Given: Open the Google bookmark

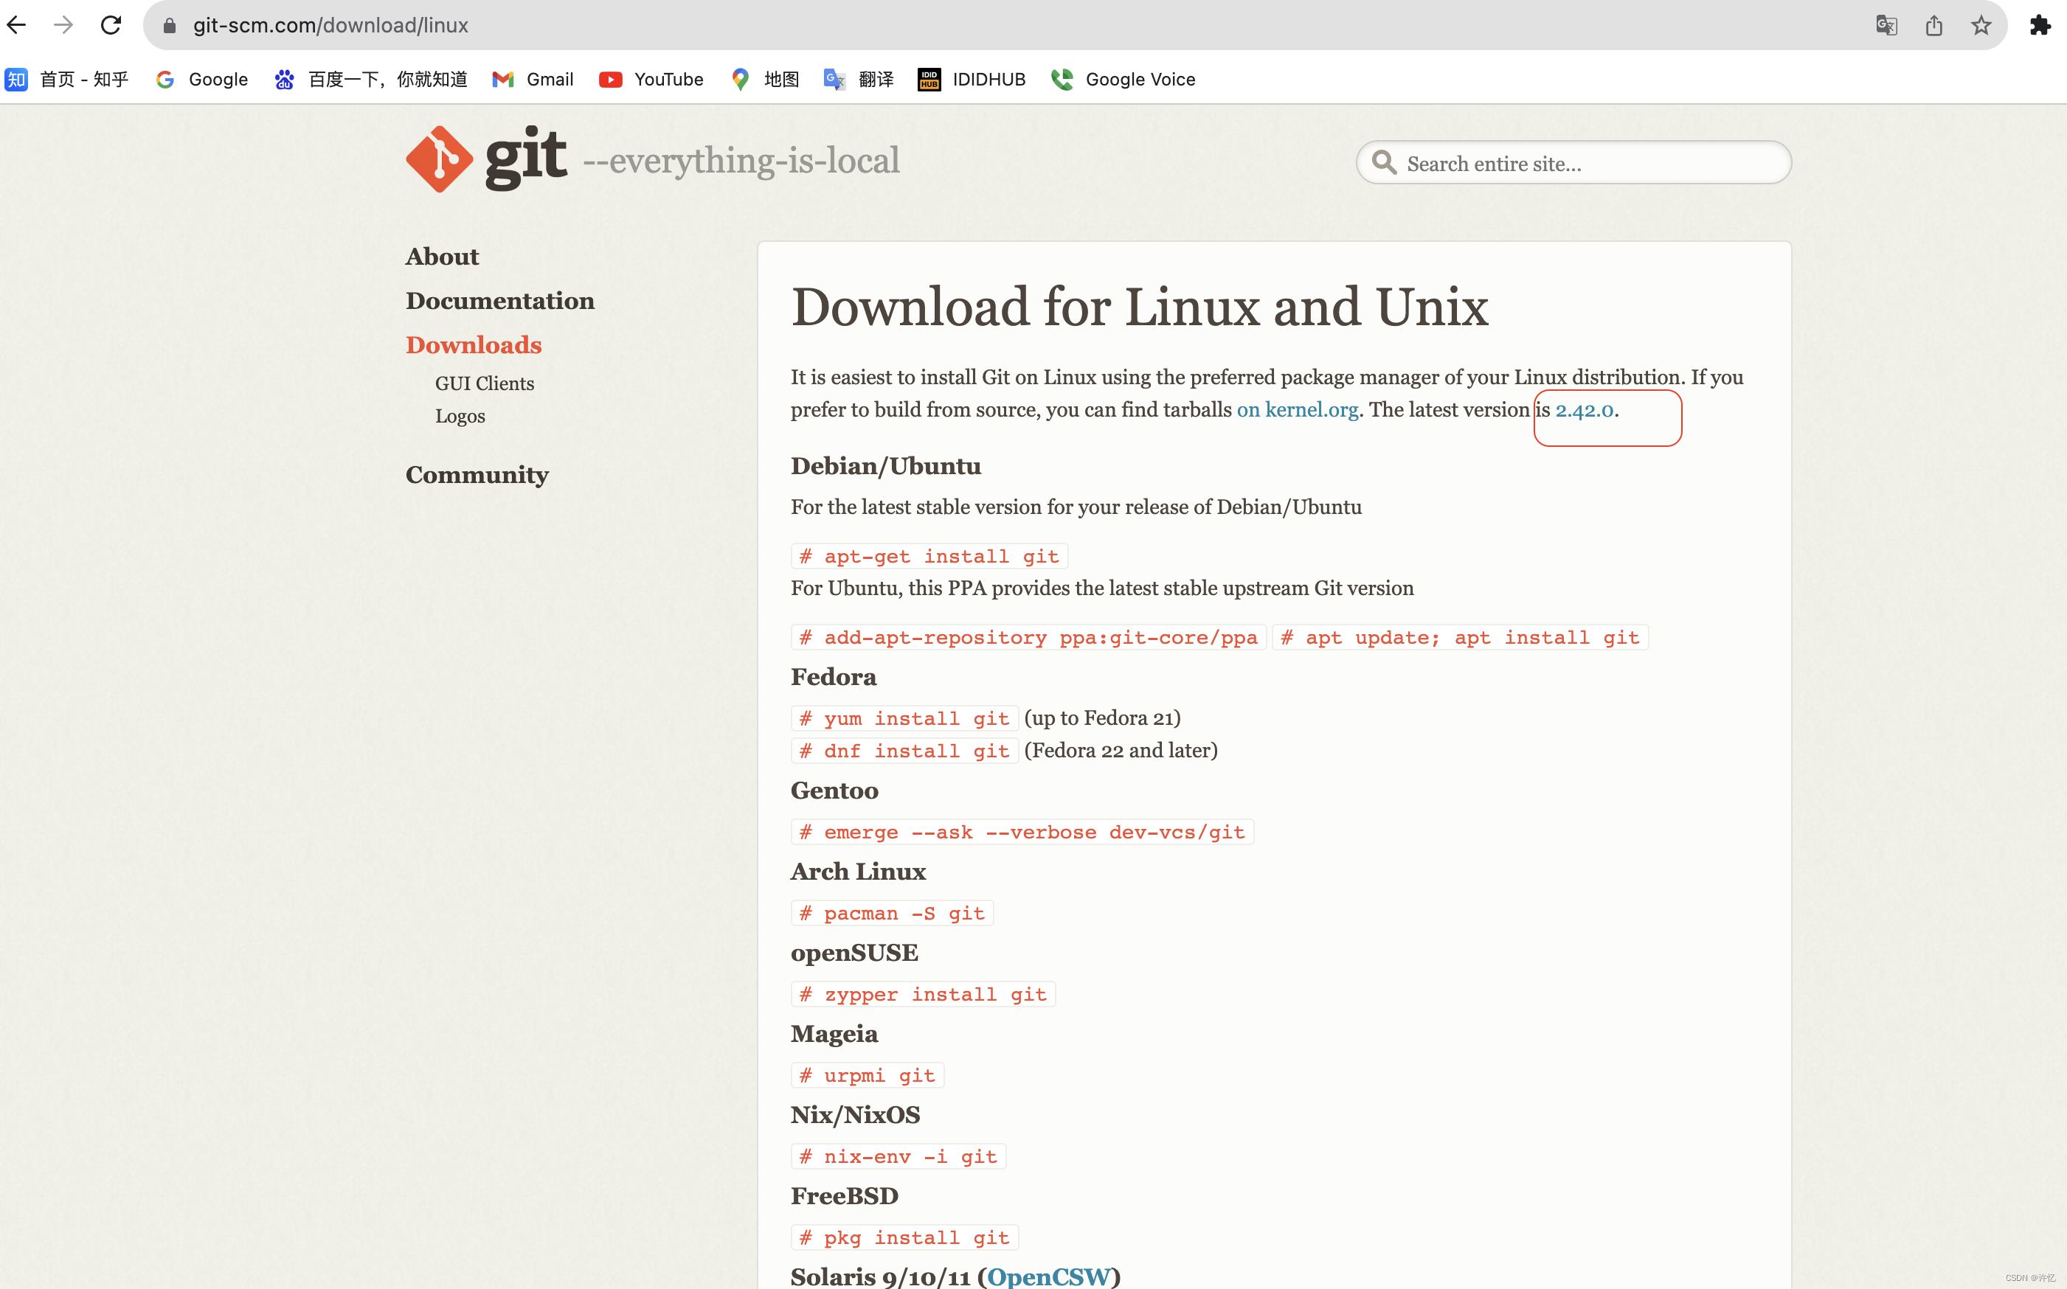Looking at the screenshot, I should 202,80.
